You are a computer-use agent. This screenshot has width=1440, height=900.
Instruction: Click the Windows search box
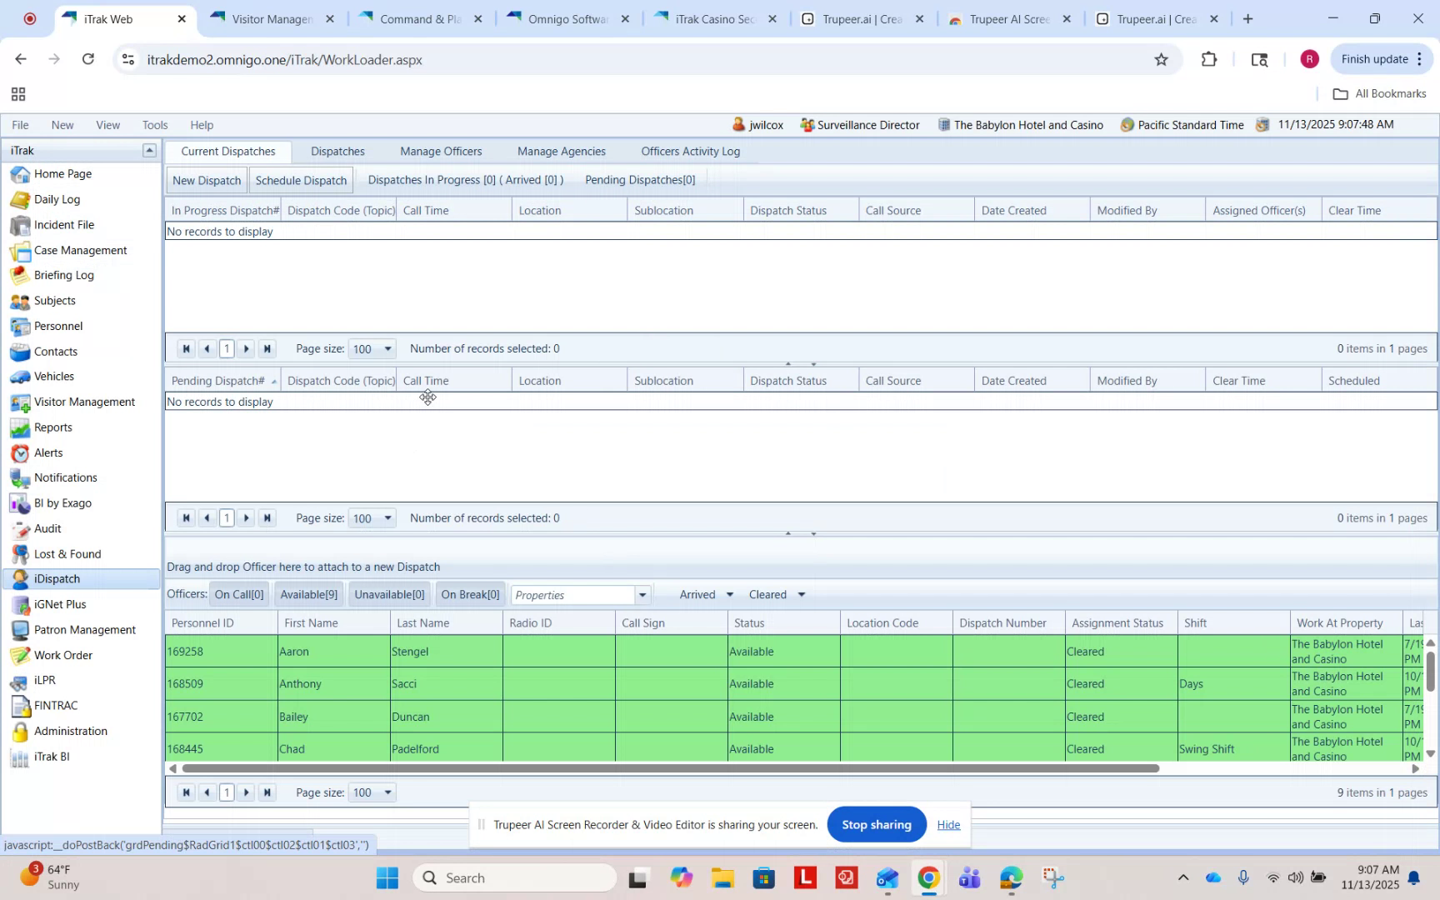pos(514,877)
